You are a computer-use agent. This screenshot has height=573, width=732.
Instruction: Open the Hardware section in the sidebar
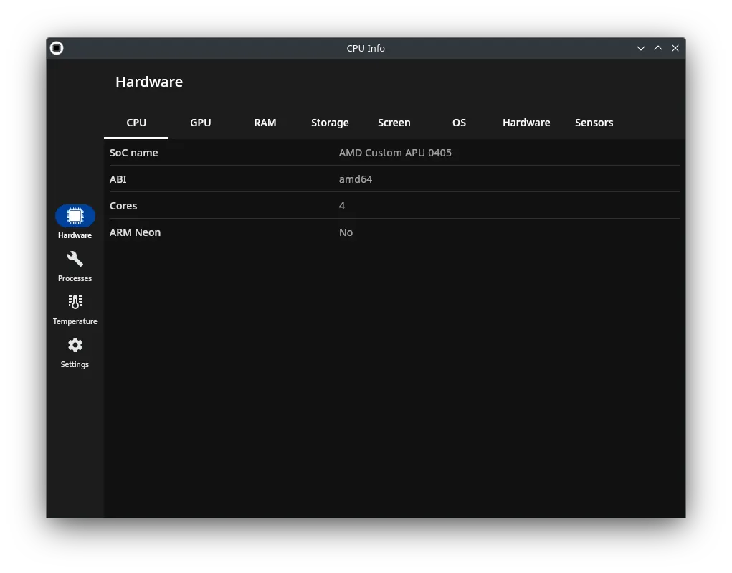[x=75, y=222]
